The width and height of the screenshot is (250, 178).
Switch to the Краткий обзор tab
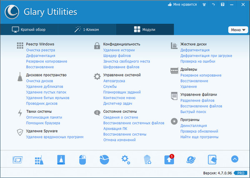[x=29, y=30]
